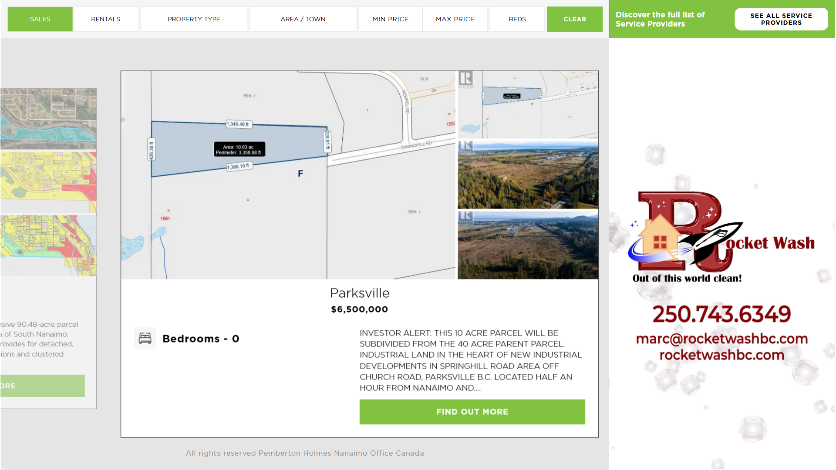Expand the BEDS filter dropdown
Screen dimensions: 836x470
(x=517, y=19)
